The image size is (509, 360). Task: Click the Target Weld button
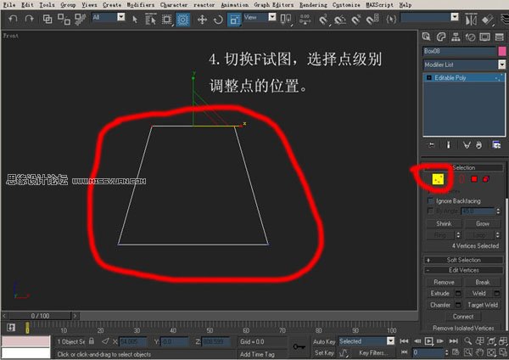483,305
